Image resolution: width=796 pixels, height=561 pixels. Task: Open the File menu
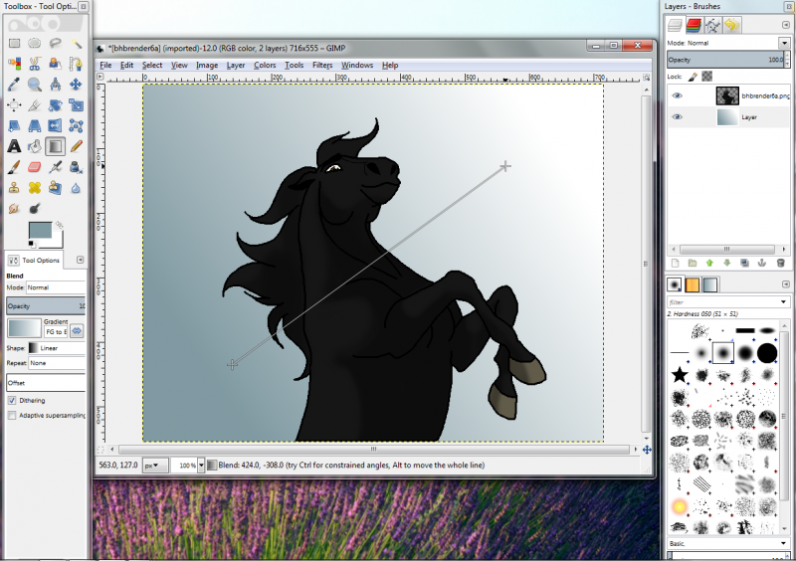[105, 65]
